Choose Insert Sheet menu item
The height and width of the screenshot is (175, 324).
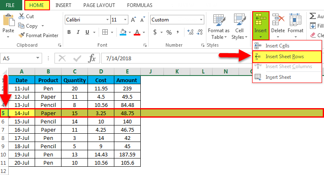click(287, 77)
